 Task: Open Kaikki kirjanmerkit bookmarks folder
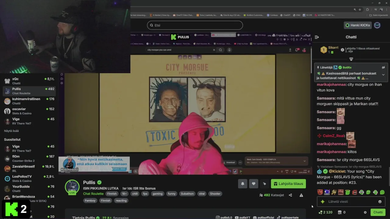click(x=378, y=15)
